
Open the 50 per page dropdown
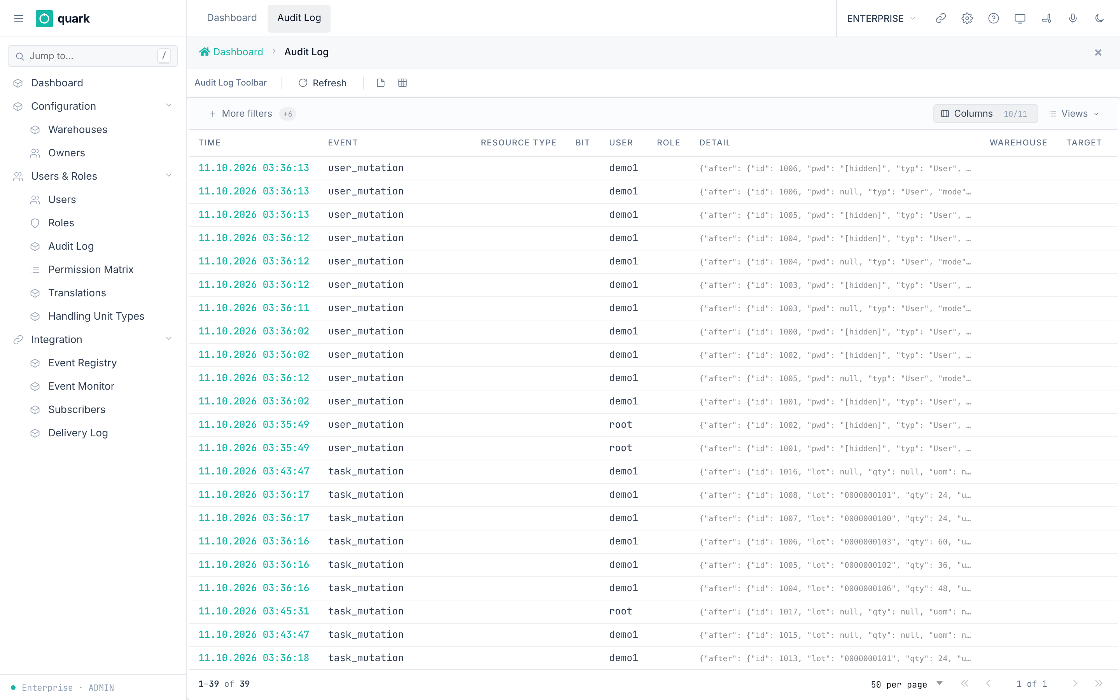906,684
